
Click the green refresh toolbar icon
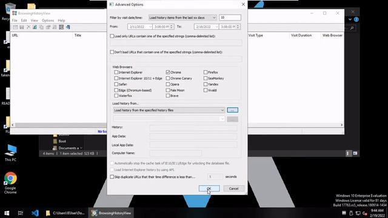(35, 27)
